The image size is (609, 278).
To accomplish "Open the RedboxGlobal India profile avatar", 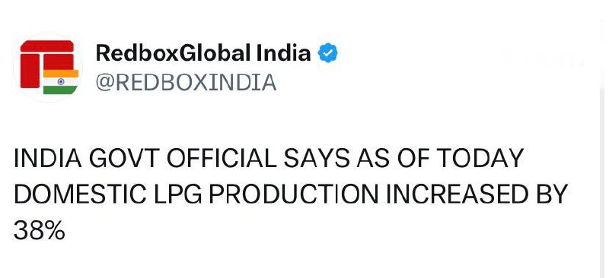I will (48, 68).
